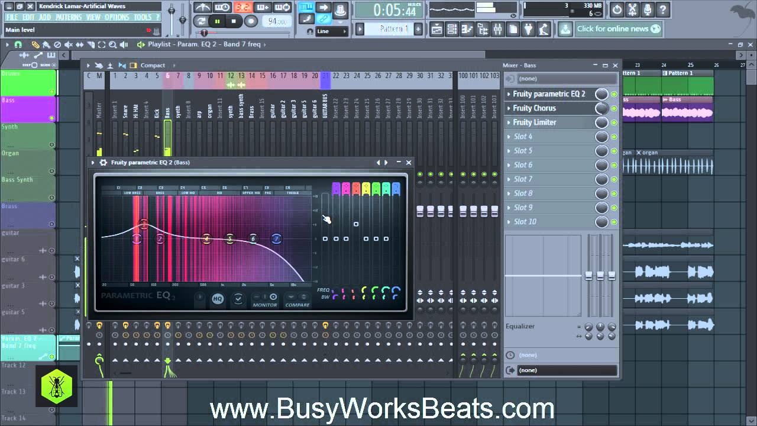Toggle blend recording overdub
The width and height of the screenshot is (757, 426).
click(x=263, y=8)
